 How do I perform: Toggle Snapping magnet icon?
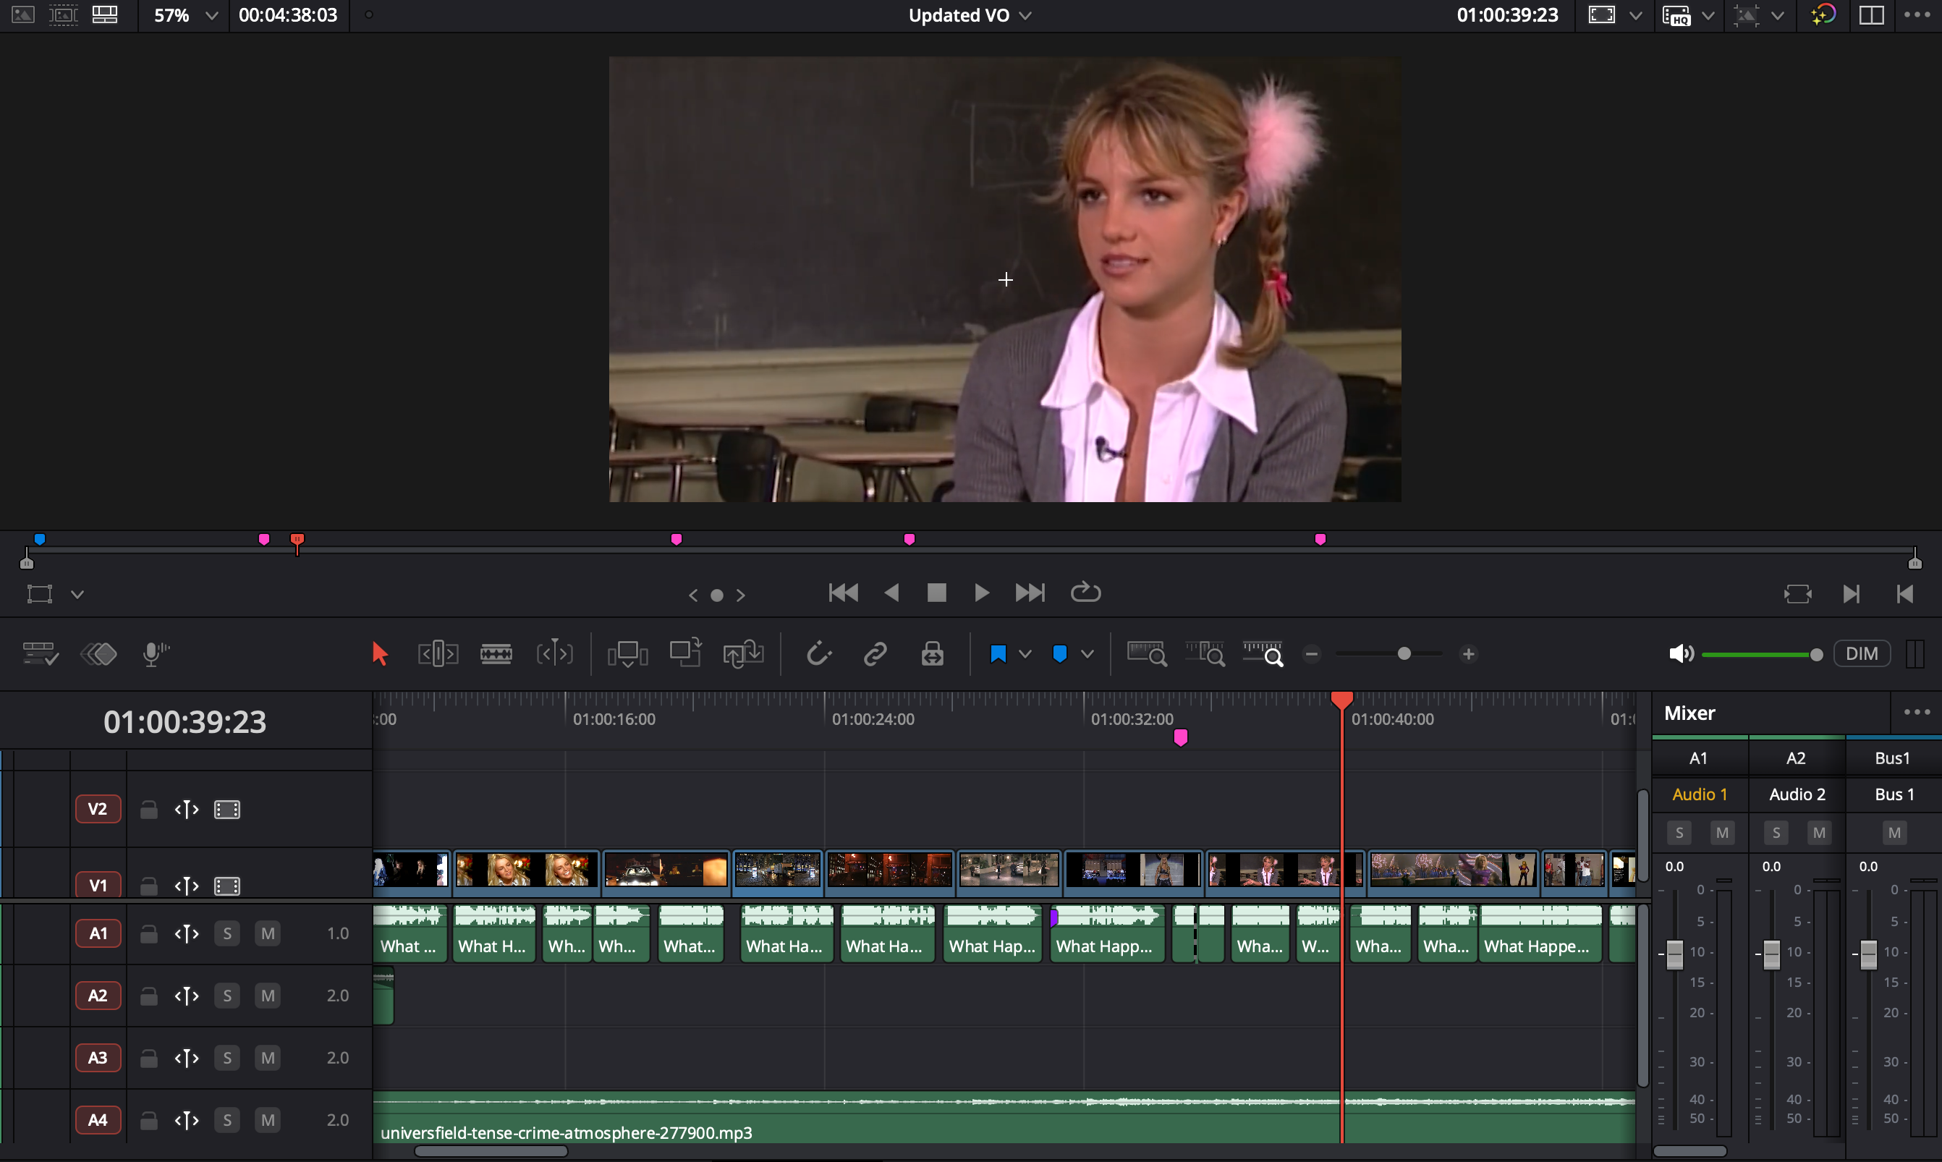point(818,654)
